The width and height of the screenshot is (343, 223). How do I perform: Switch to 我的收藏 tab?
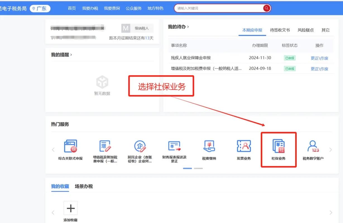point(60,186)
